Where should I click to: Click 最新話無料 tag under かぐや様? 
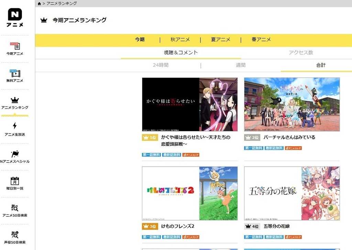coord(172,155)
